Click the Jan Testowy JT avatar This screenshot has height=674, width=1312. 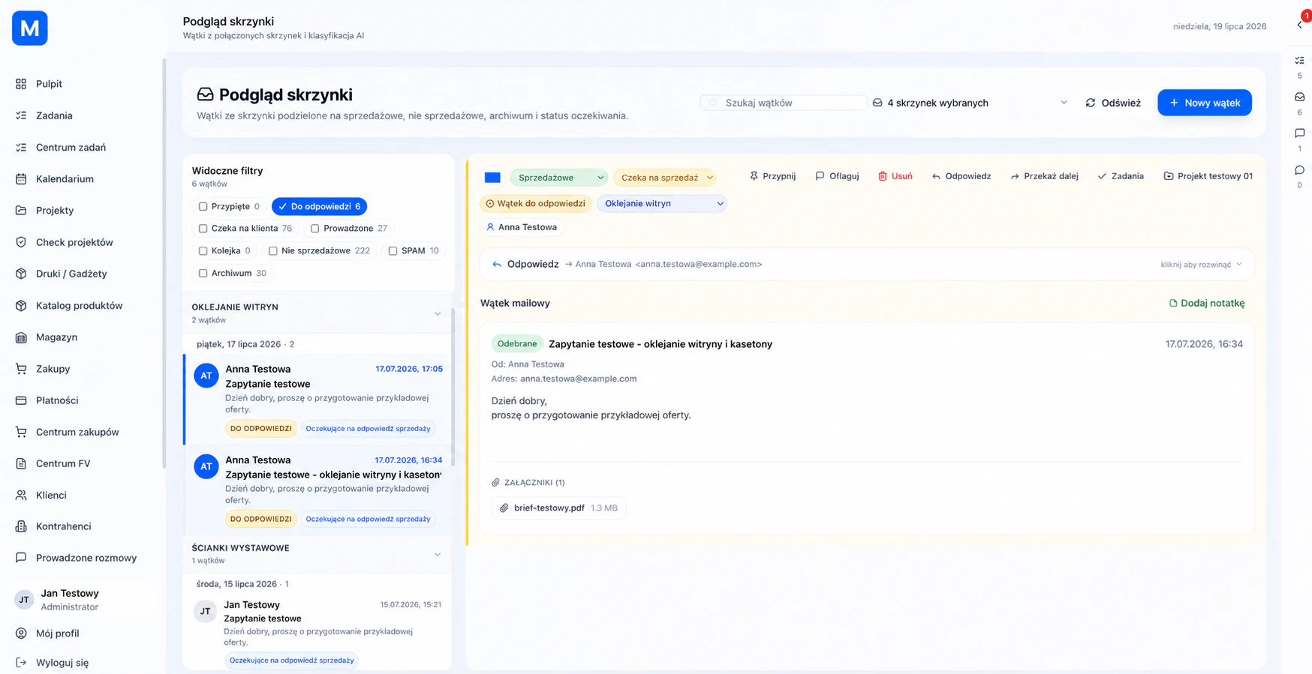tap(24, 600)
